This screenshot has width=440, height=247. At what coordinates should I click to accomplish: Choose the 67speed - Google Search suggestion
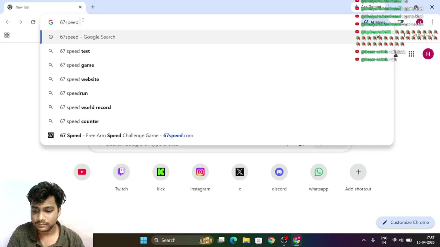point(217,37)
